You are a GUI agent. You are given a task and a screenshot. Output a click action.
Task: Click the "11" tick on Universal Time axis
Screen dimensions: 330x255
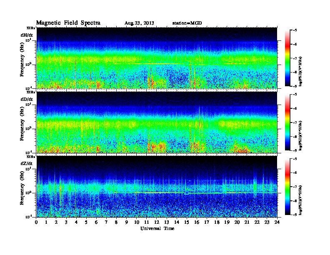coord(147,222)
